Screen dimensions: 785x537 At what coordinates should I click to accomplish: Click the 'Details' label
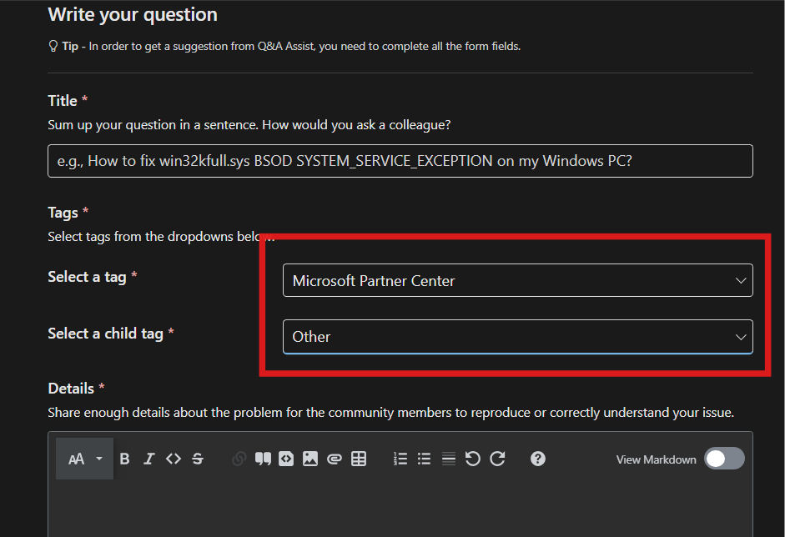[x=71, y=389]
